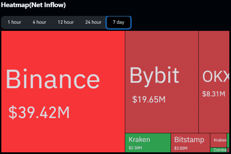Click the OKX name in the heatmap
Viewport: 231px width, 154px height.
pos(216,77)
